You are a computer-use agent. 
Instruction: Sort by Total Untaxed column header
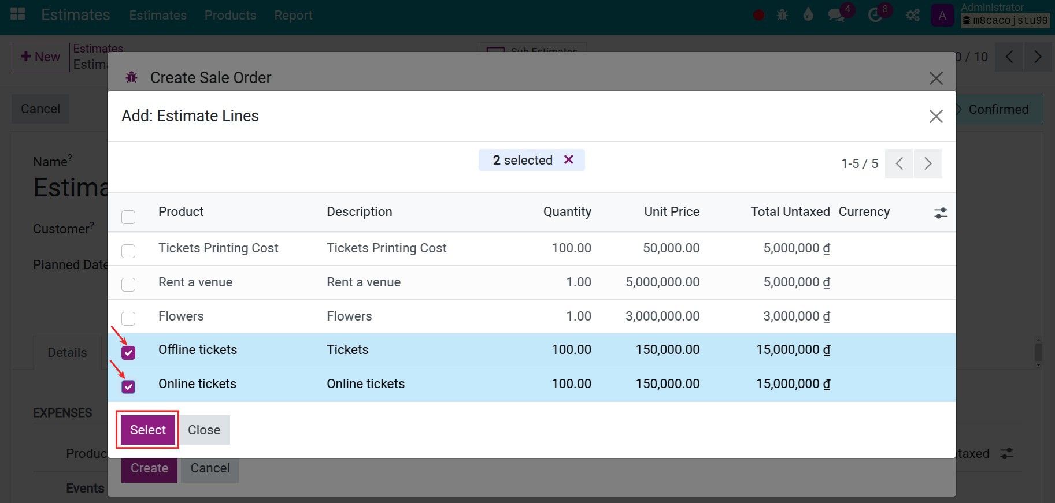click(790, 211)
